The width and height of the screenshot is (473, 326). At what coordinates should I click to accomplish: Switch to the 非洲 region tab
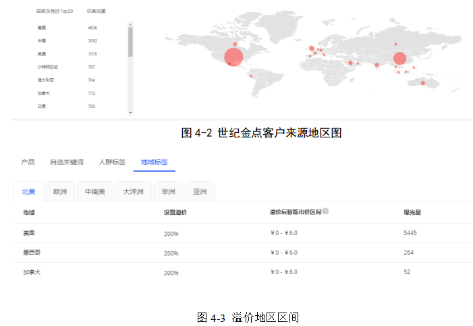point(168,192)
